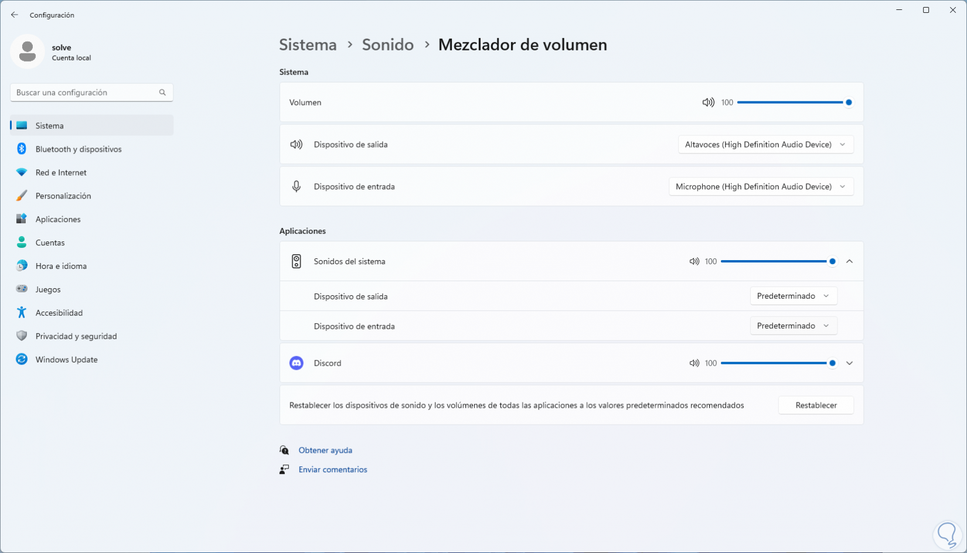Image resolution: width=967 pixels, height=553 pixels.
Task: Mute Discord using its speaker icon
Action: (694, 363)
